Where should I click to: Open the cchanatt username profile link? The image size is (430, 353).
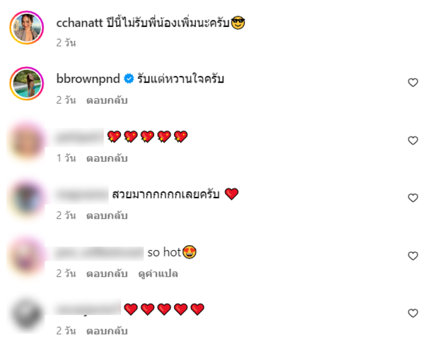(x=80, y=23)
